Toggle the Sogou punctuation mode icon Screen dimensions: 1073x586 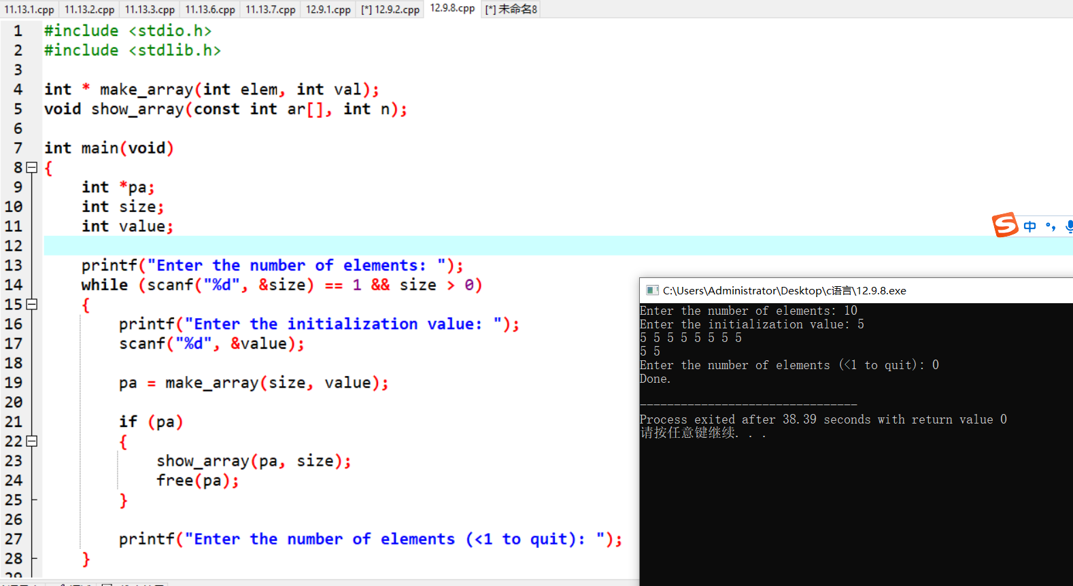click(1051, 226)
